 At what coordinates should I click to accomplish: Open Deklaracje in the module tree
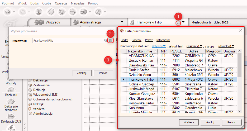point(40,80)
